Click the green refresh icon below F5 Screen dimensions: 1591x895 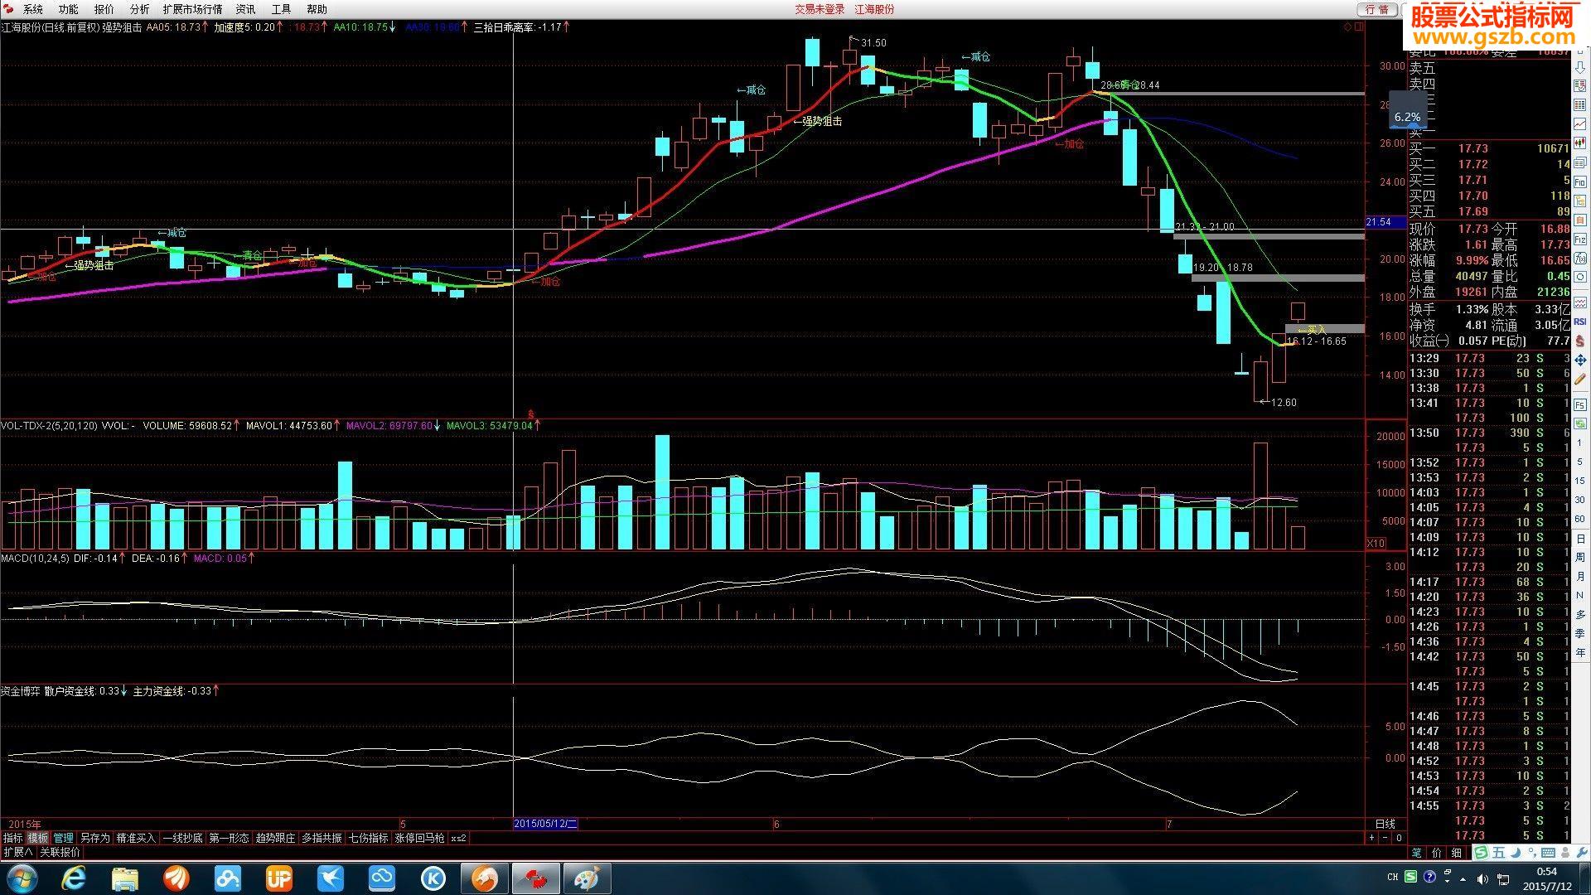click(x=1580, y=423)
